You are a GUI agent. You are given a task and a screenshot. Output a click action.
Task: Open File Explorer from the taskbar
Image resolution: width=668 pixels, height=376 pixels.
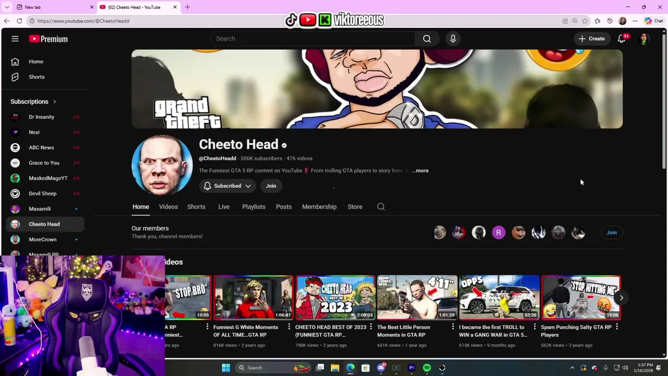(335, 368)
